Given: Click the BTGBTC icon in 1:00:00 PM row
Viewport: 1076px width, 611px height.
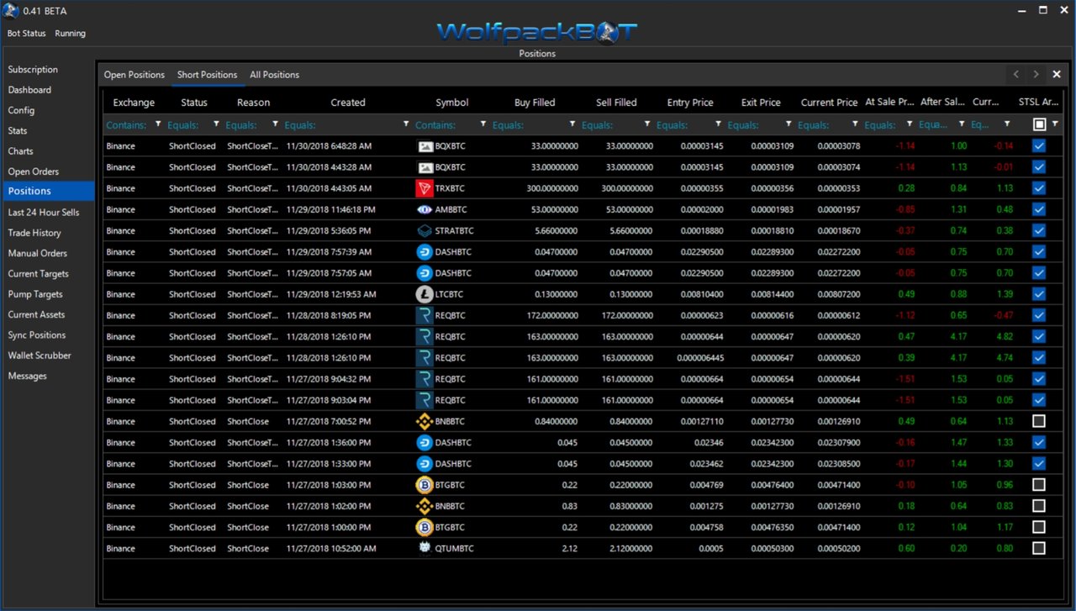Looking at the screenshot, I should point(424,527).
